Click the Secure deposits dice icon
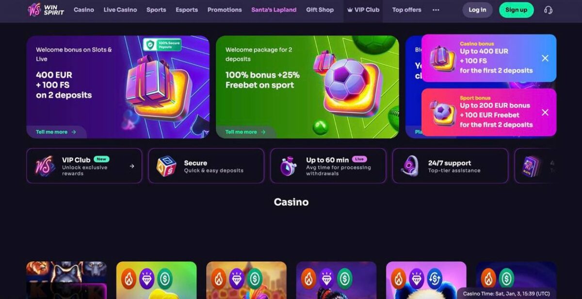Screen dimensions: 582x299 coord(166,166)
